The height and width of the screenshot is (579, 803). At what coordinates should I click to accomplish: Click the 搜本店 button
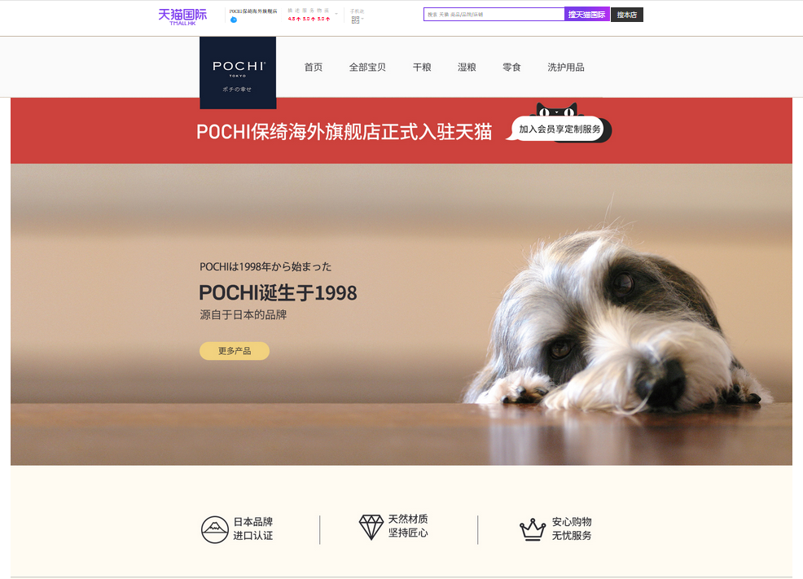point(627,15)
